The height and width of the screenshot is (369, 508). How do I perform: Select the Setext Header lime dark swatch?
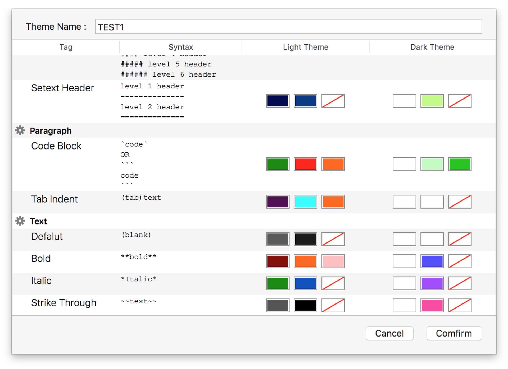(x=432, y=101)
